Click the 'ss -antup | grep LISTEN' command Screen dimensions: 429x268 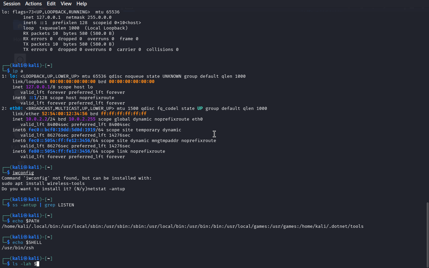point(43,205)
